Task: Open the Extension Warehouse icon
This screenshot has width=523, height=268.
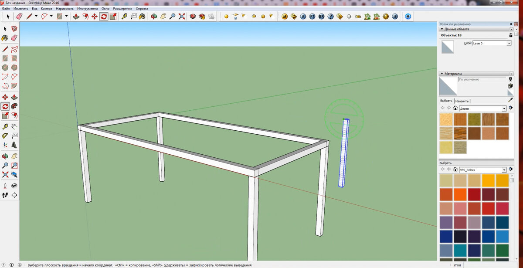Action: click(x=202, y=16)
